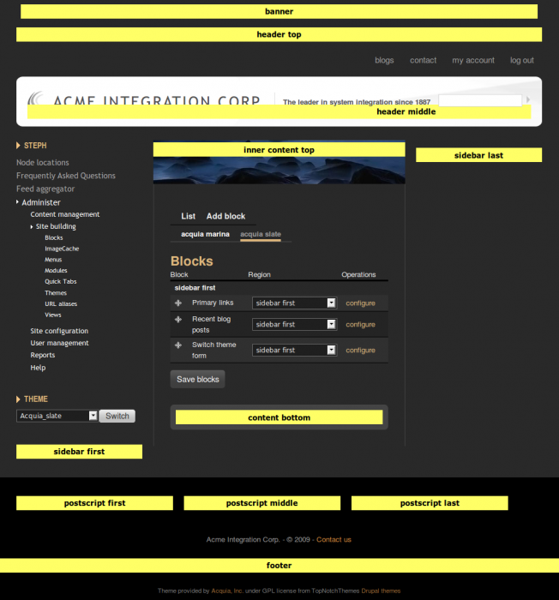This screenshot has width=559, height=600.
Task: Configure the Primary links block
Action: pyautogui.click(x=360, y=303)
